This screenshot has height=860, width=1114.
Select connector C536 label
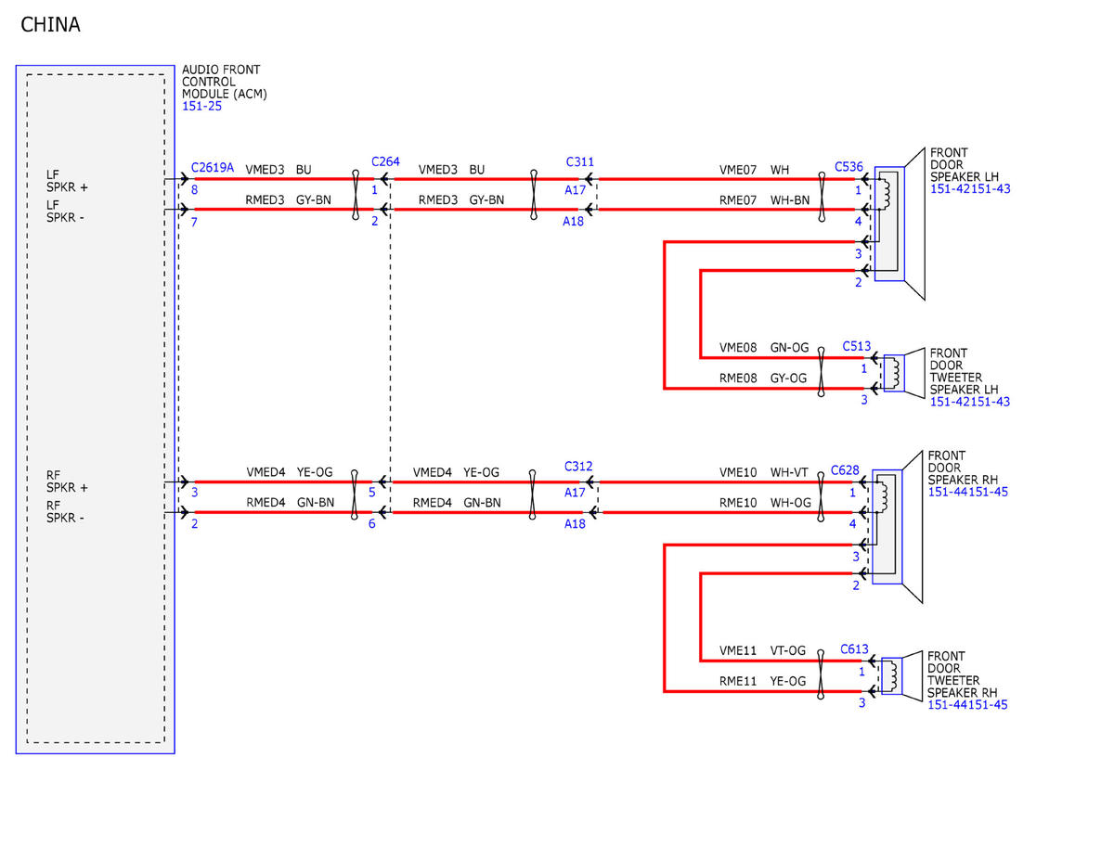848,167
